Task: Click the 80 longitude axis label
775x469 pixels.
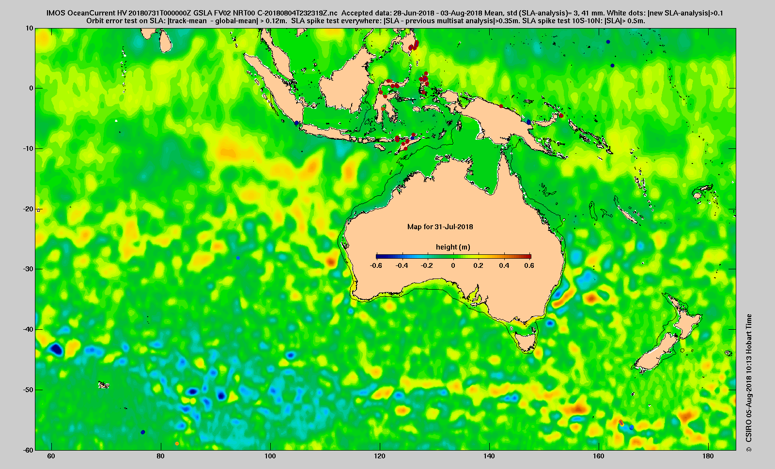Action: pos(160,456)
